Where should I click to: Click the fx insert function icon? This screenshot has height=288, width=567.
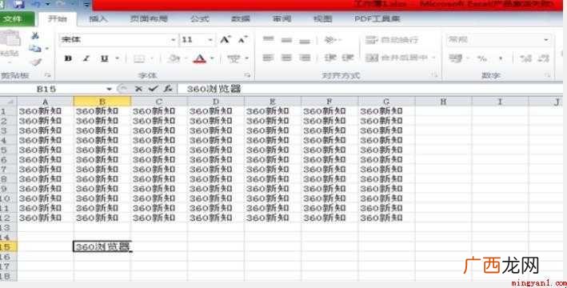(x=167, y=89)
